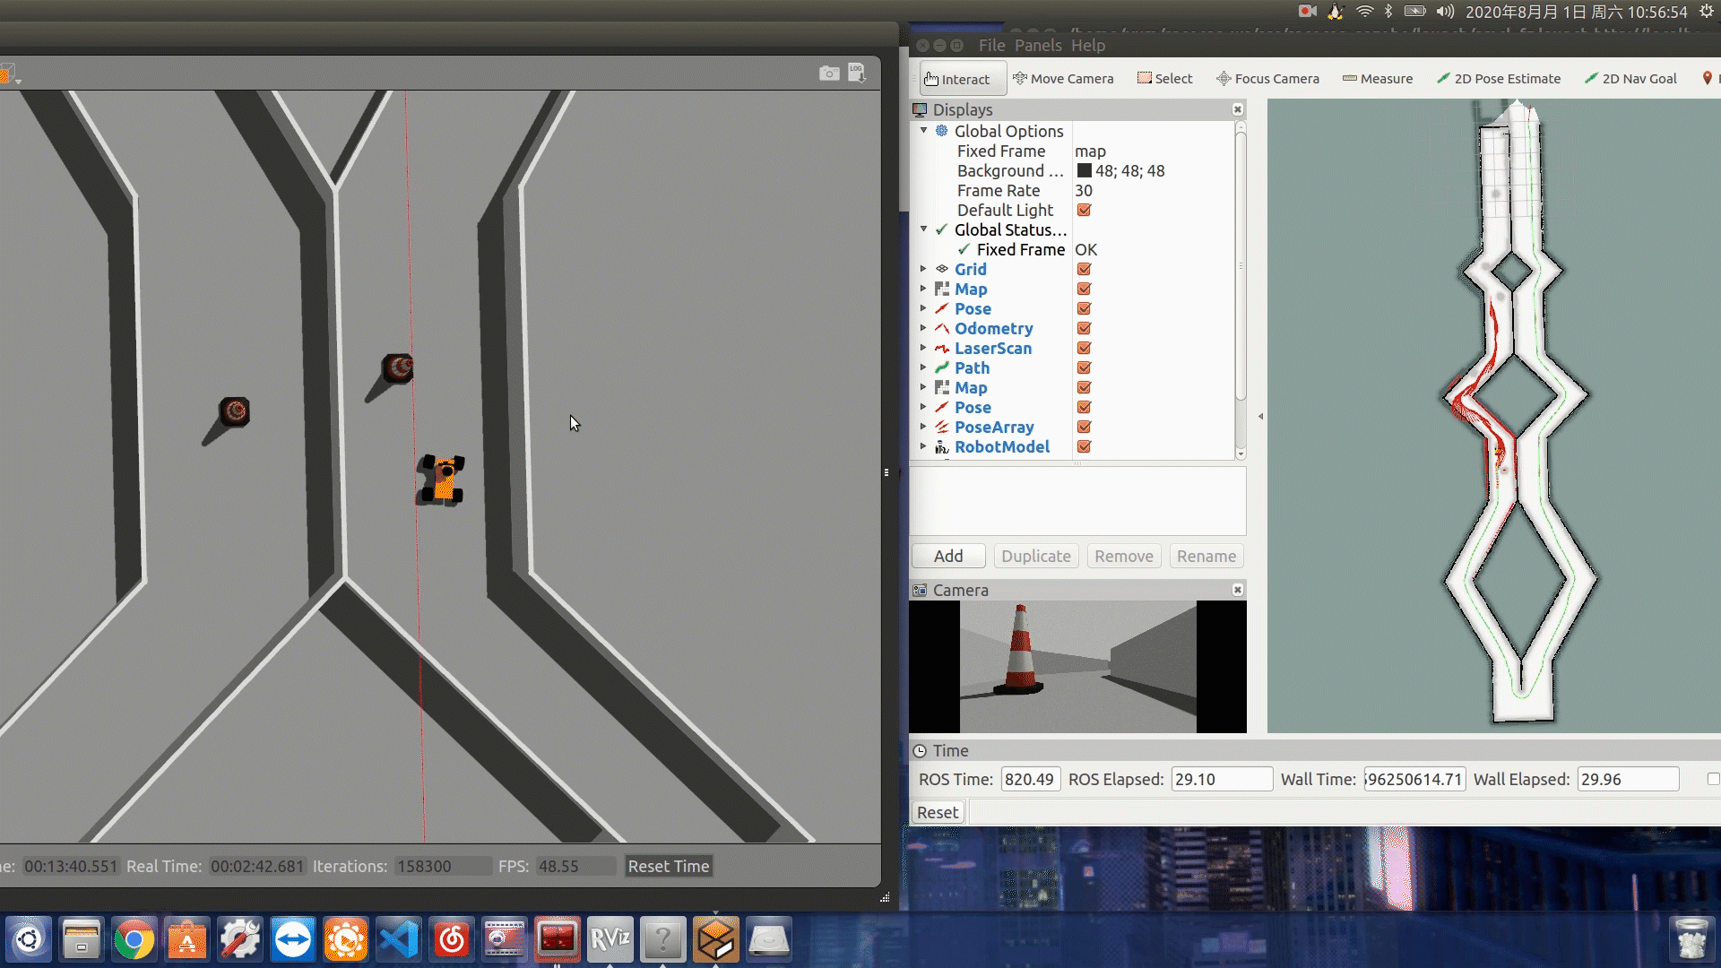The width and height of the screenshot is (1721, 968).
Task: Uncheck the RobotModel display
Action: pos(1084,447)
